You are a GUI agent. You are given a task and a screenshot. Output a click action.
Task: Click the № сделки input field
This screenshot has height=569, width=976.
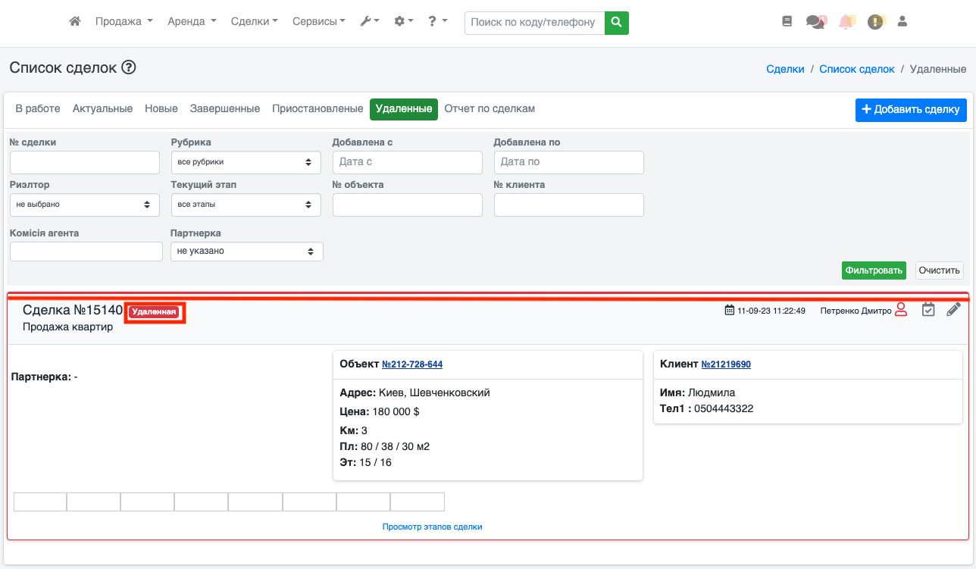tap(84, 162)
